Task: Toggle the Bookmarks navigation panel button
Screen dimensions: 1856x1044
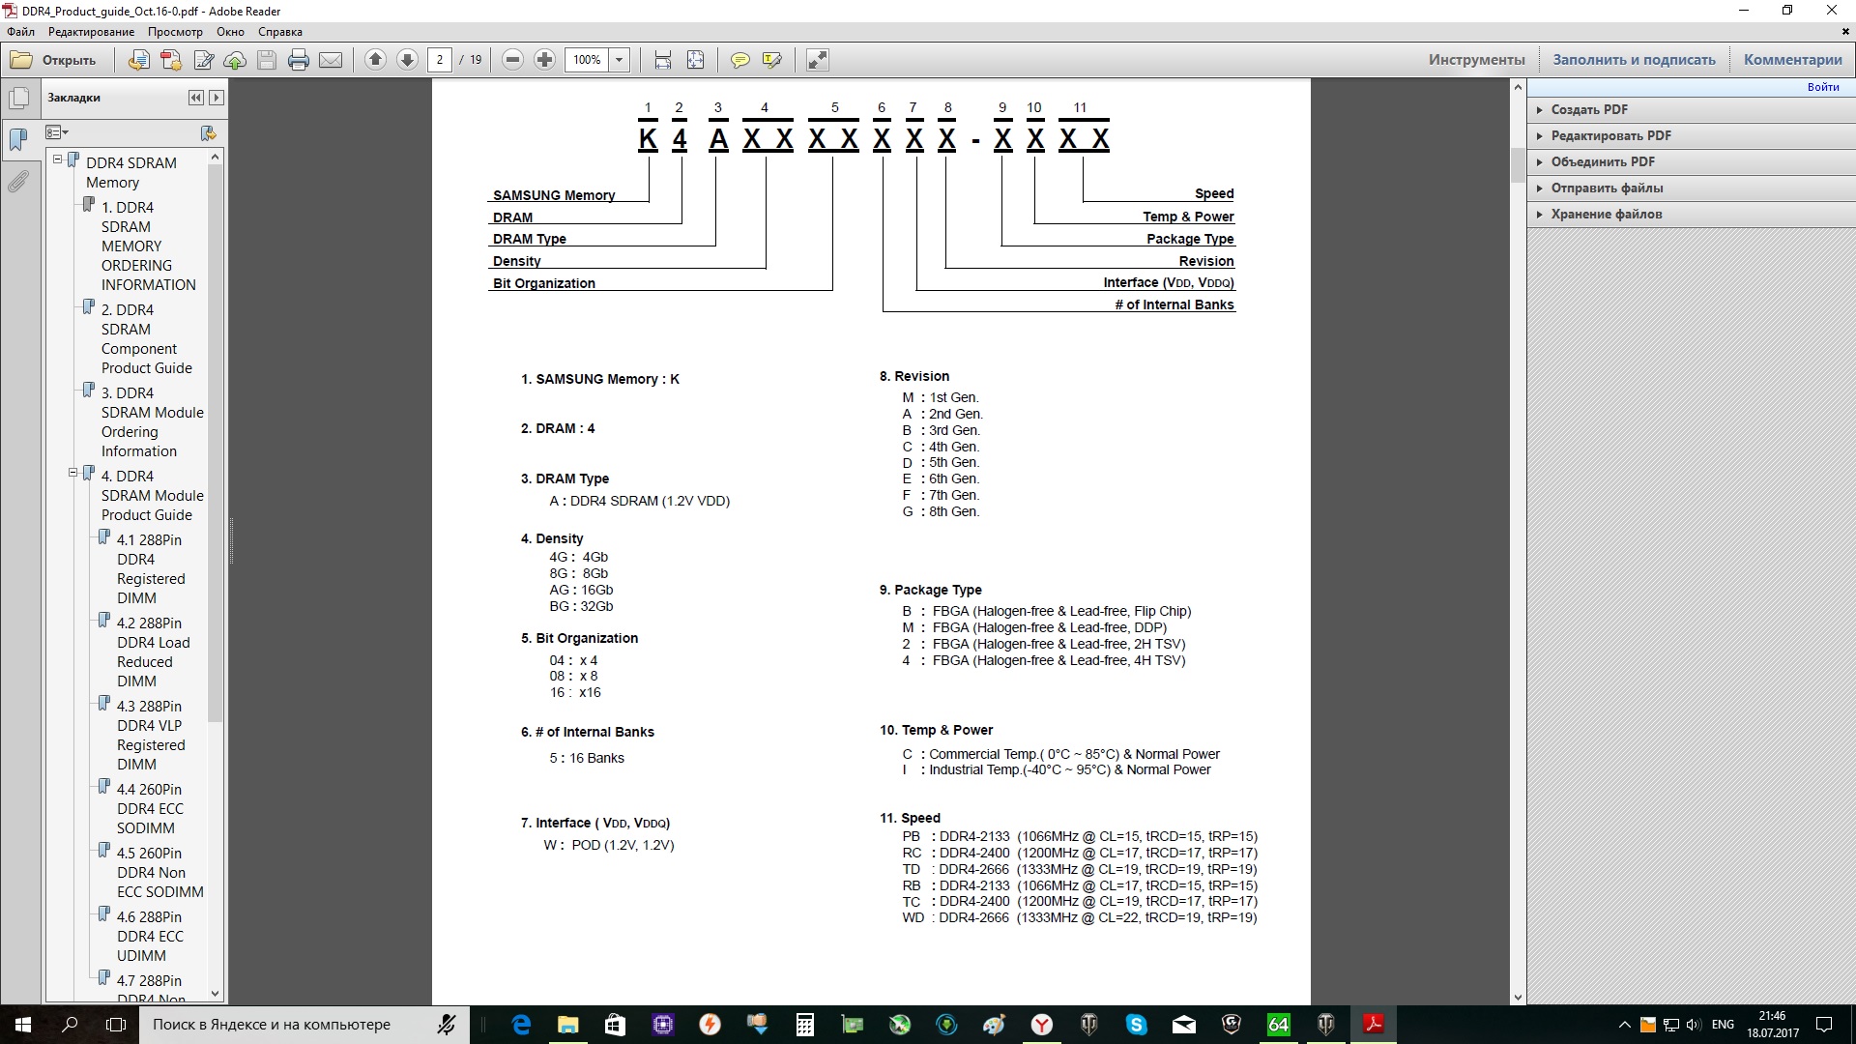Action: [18, 139]
